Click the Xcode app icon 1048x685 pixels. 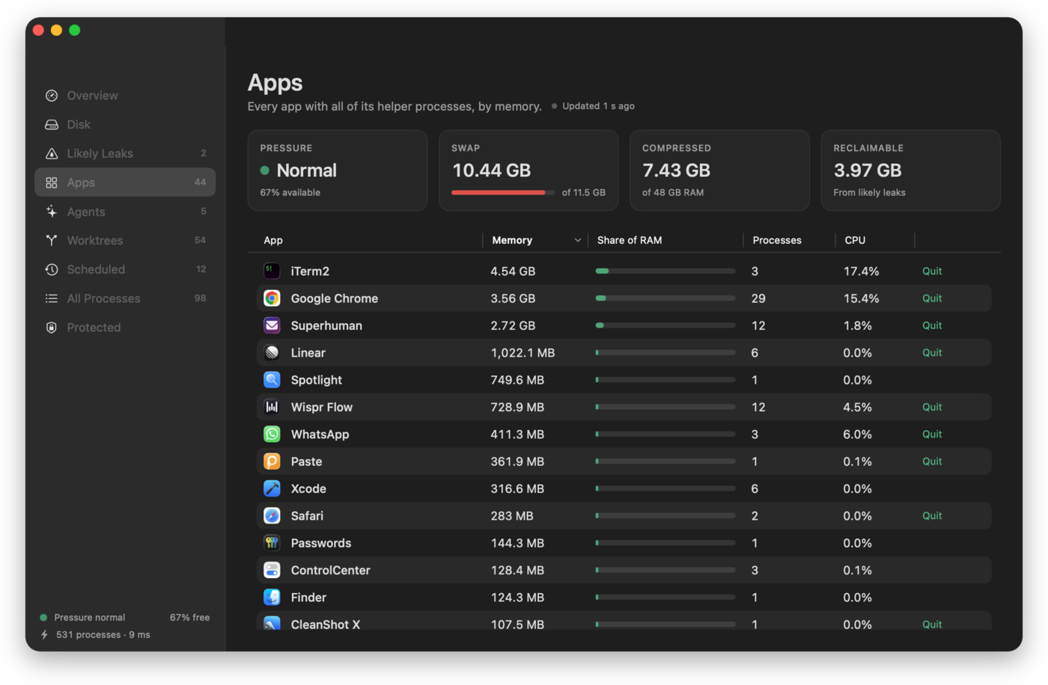(x=272, y=488)
